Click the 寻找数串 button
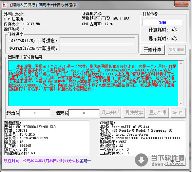 click(x=134, y=113)
